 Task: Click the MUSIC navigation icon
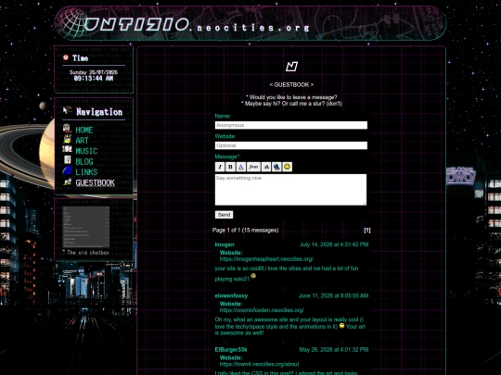pyautogui.click(x=67, y=149)
